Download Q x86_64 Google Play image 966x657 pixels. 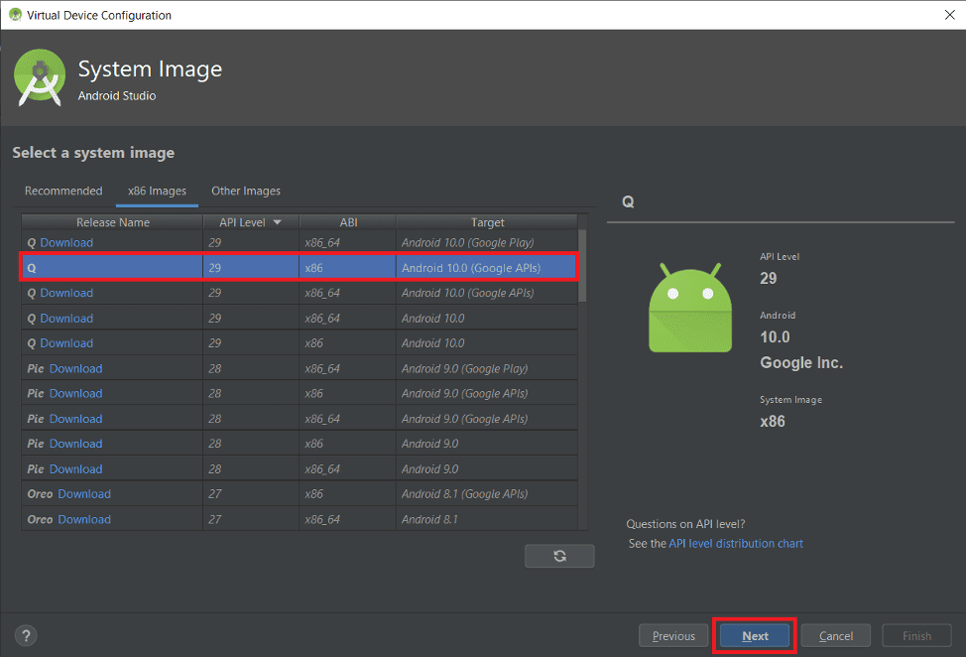pyautogui.click(x=66, y=243)
